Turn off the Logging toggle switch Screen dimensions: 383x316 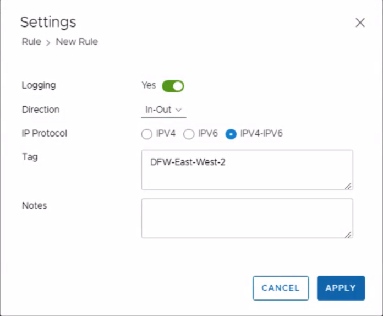click(173, 86)
